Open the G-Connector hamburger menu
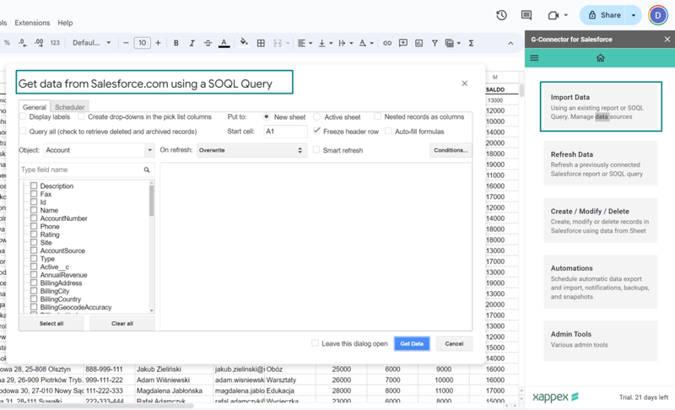Screen dimensions: 675x410 tap(534, 57)
